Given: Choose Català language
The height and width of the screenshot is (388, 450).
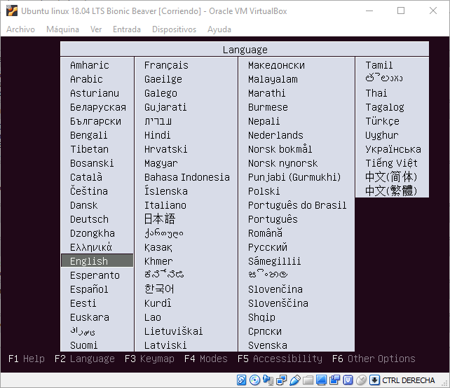Looking at the screenshot, I should click(x=86, y=177).
